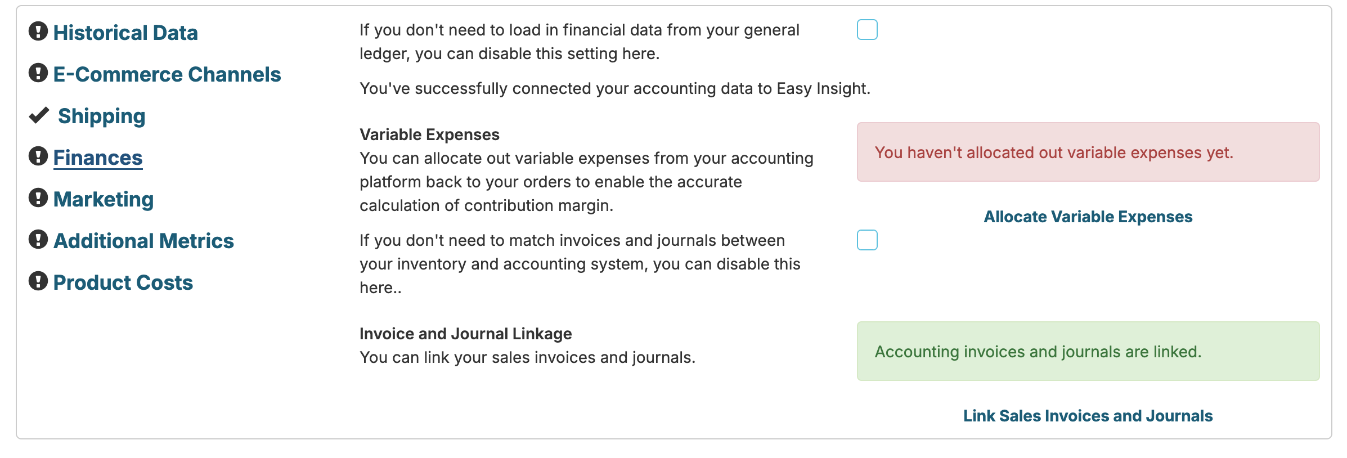This screenshot has width=1347, height=458.
Task: Toggle the general ledger financial data checkbox
Action: pyautogui.click(x=867, y=30)
